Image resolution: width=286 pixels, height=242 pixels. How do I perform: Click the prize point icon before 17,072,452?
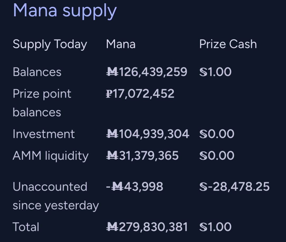109,94
